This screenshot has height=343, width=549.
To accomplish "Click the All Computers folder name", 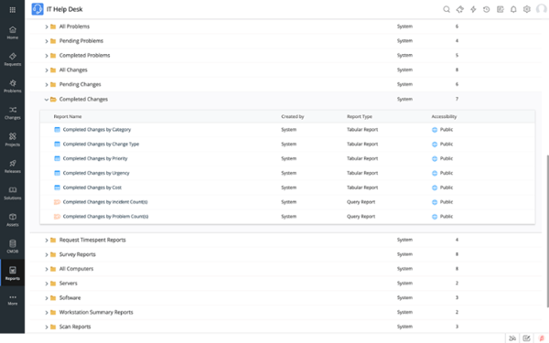I will pos(76,269).
